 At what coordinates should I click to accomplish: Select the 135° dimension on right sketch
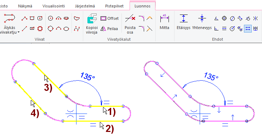[x=211, y=76]
